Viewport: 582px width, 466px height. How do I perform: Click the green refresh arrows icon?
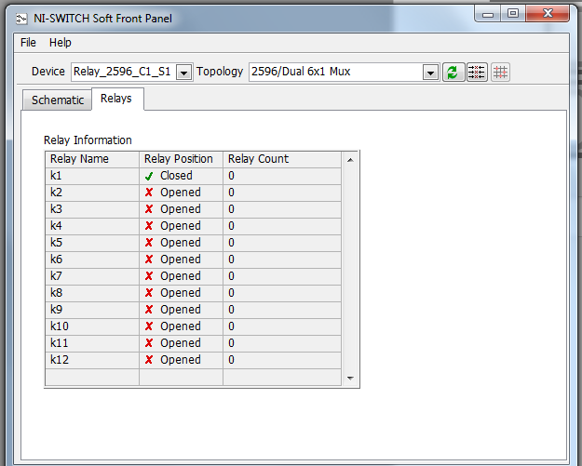point(453,72)
